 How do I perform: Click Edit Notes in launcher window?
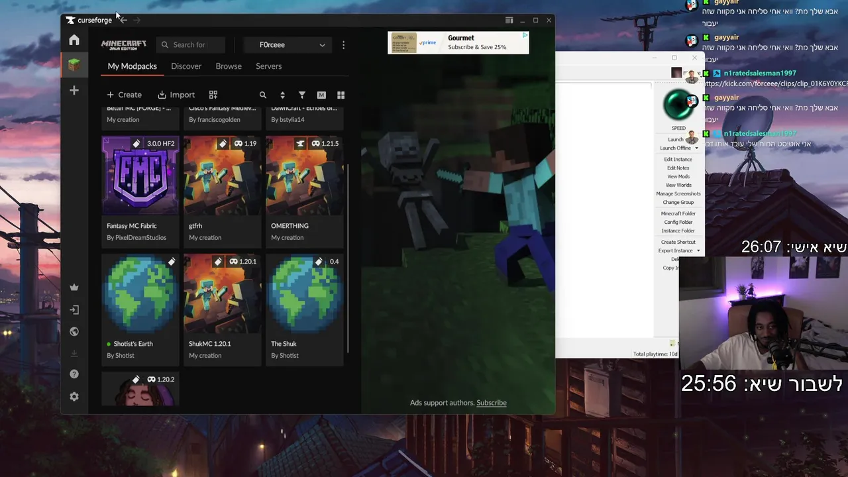pos(678,168)
